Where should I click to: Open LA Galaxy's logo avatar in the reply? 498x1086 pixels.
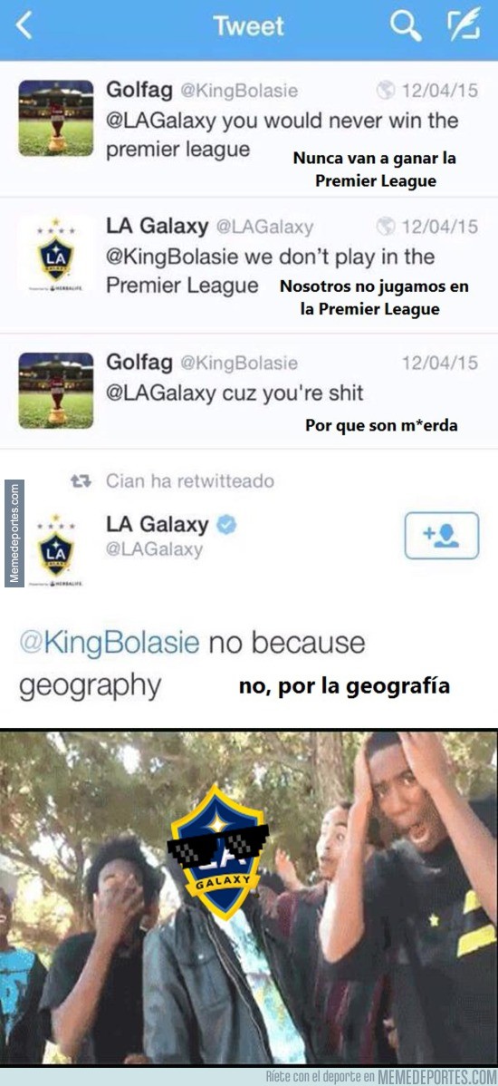[56, 254]
